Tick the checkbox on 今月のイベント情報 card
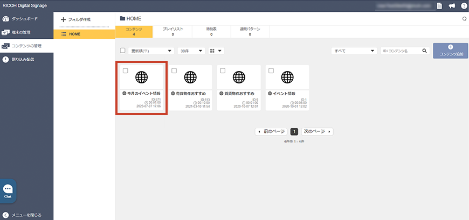Screen dimensions: 469x220 click(125, 70)
